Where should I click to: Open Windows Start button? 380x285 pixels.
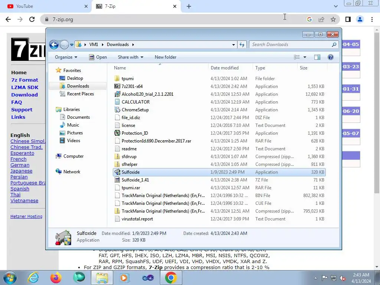point(10,278)
